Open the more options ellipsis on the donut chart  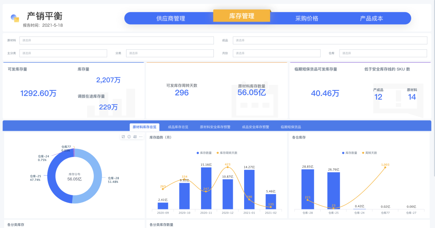(141, 137)
